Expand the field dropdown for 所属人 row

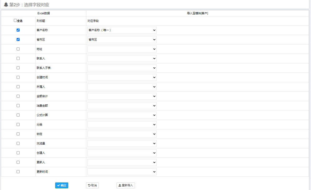(122, 87)
